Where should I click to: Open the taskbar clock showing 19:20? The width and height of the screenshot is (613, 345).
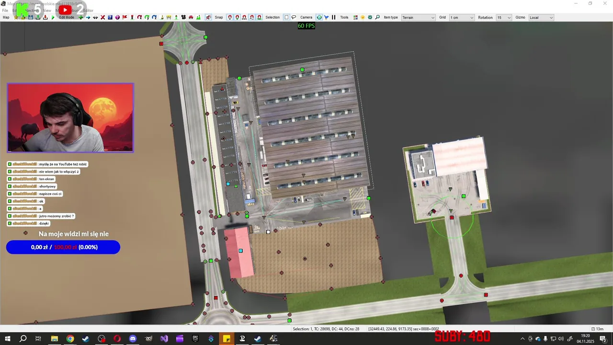[x=585, y=339]
